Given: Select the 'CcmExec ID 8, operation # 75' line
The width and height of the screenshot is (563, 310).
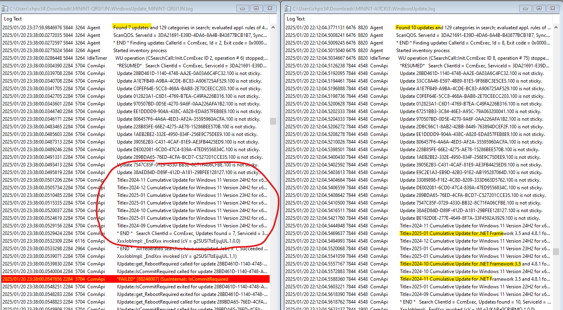Looking at the screenshot, I should (418, 58).
